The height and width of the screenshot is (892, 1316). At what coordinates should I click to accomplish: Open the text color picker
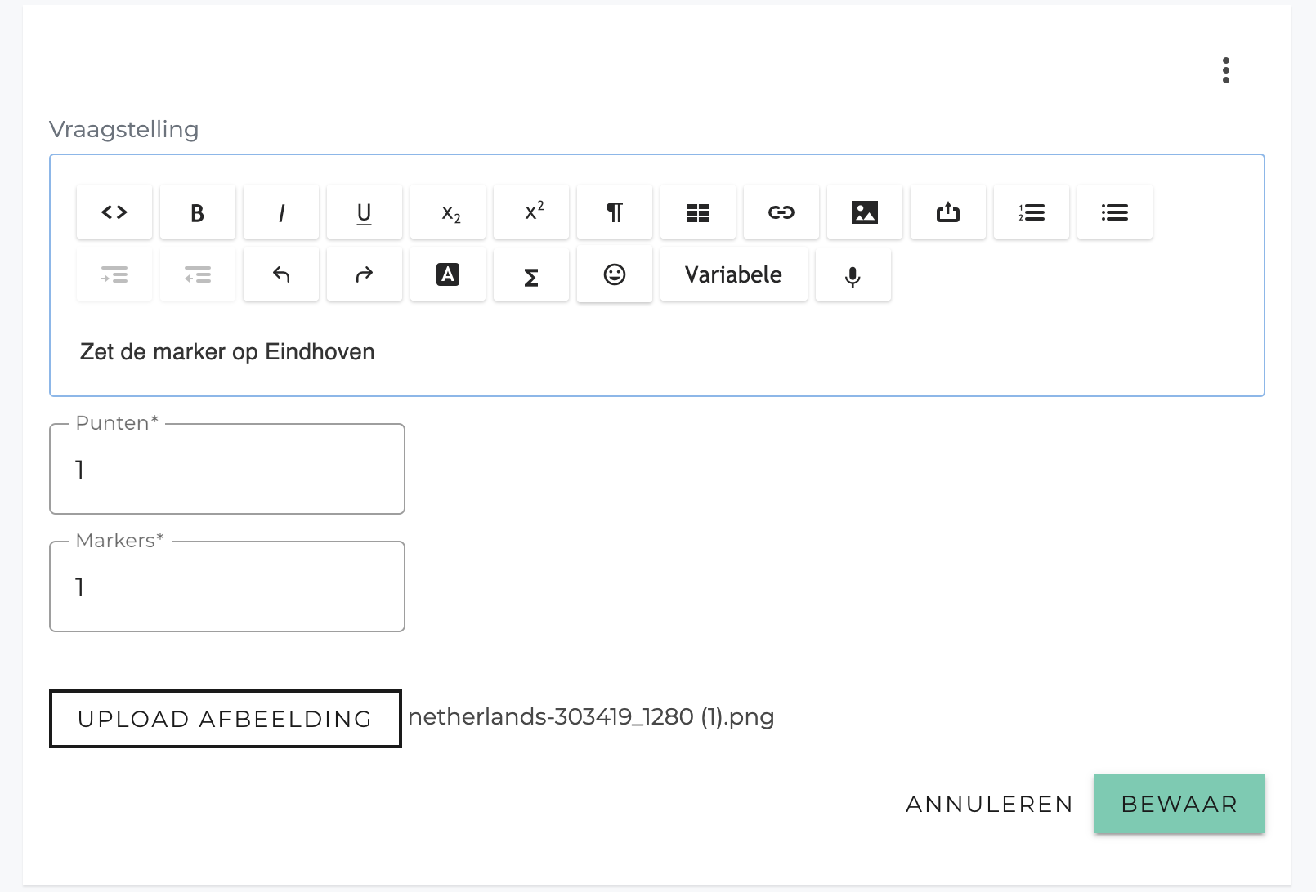coord(448,274)
